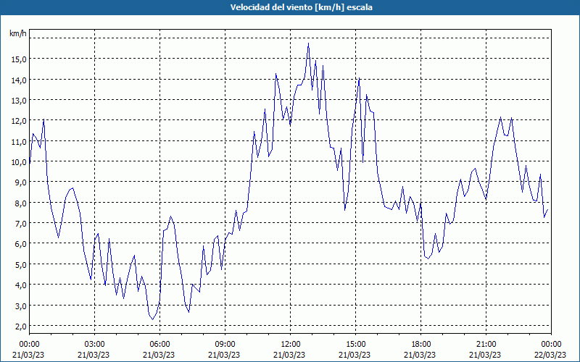Click the 7,0 y-axis value

pyautogui.click(x=20, y=224)
